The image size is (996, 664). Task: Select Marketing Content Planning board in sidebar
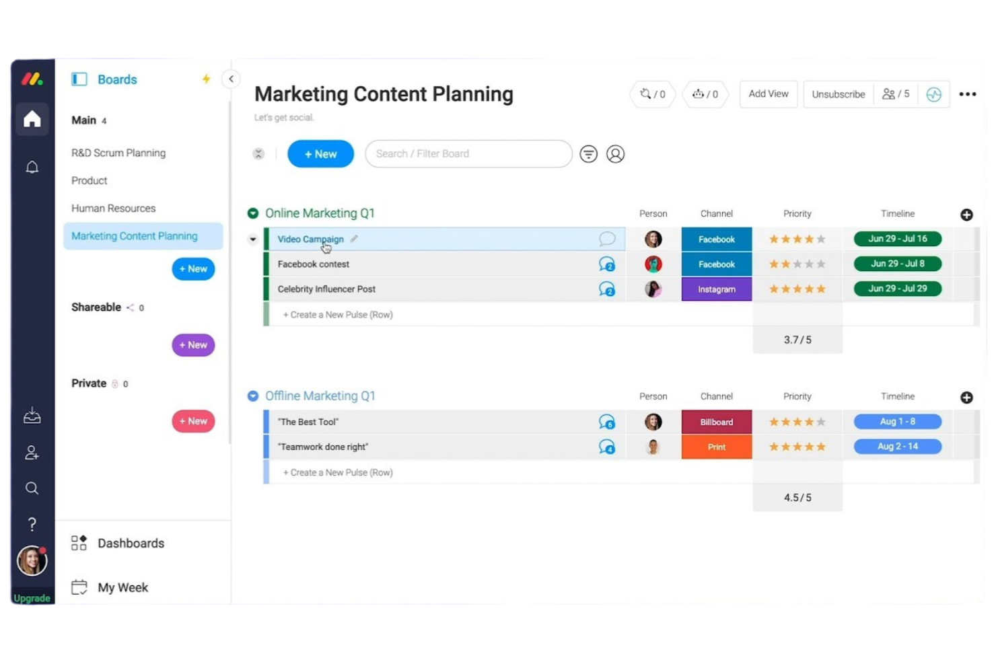click(143, 236)
